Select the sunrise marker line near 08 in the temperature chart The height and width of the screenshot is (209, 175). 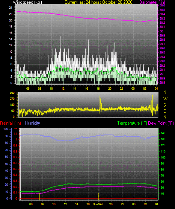tap(39, 196)
